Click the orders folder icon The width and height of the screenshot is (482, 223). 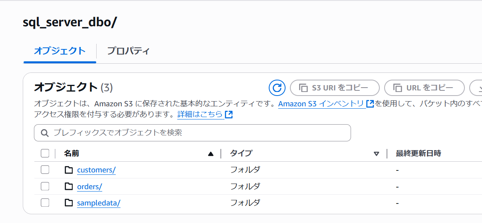[x=69, y=186]
